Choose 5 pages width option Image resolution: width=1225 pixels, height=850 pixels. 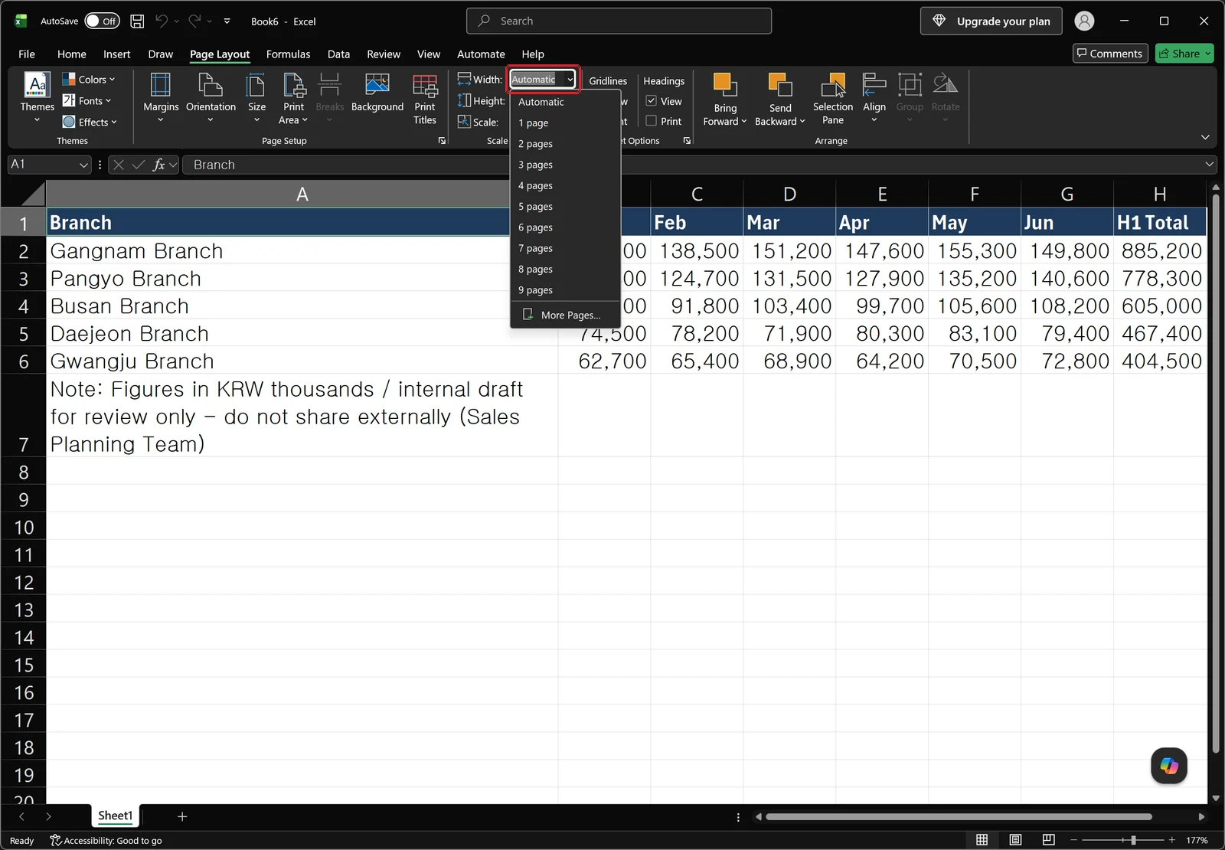pos(565,207)
